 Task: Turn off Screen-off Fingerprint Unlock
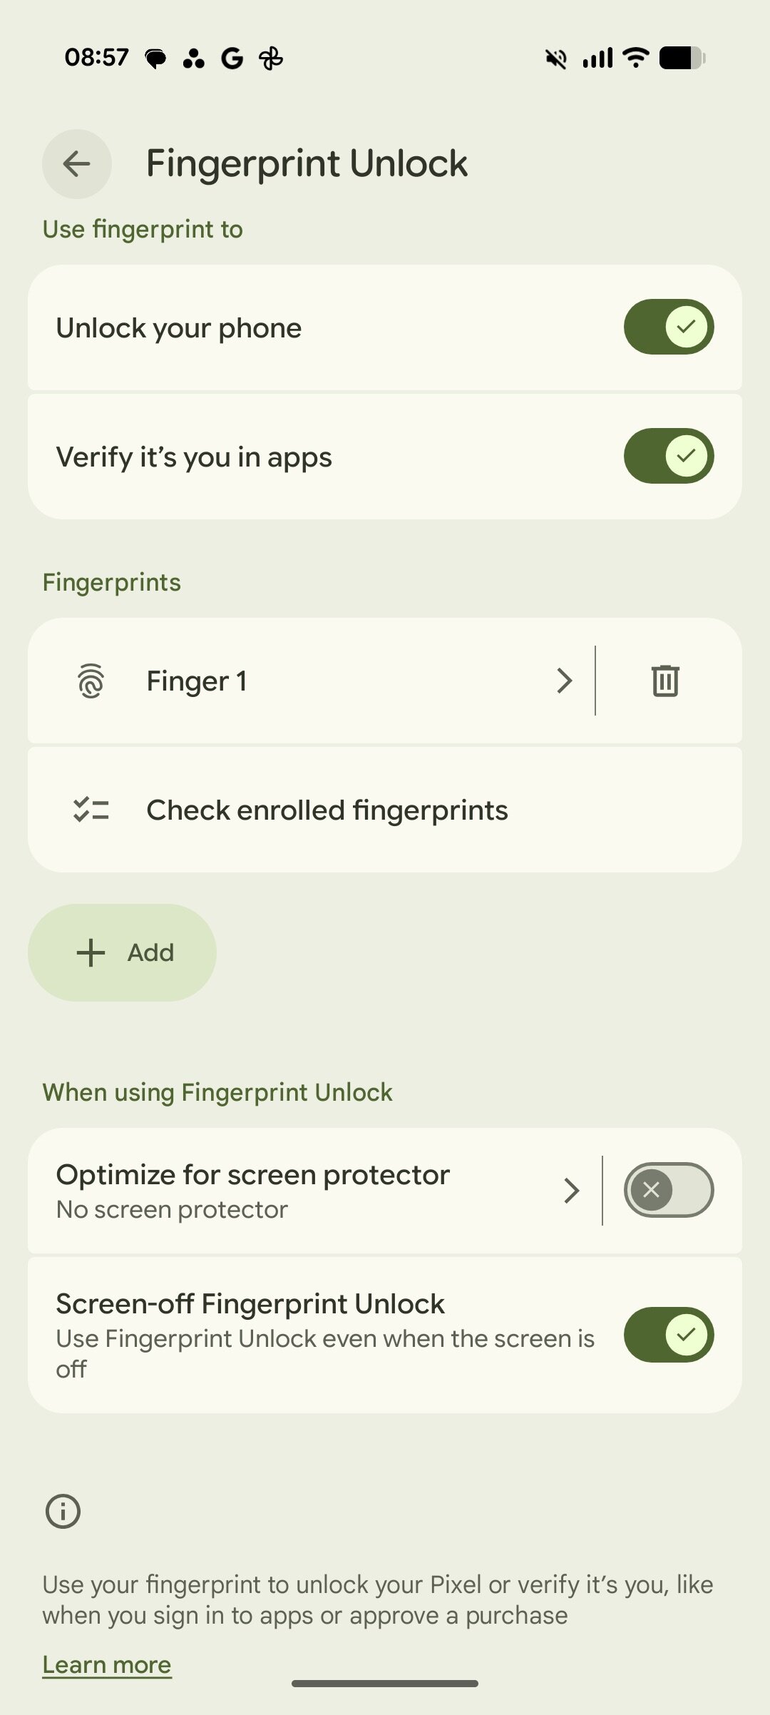[x=668, y=1335]
